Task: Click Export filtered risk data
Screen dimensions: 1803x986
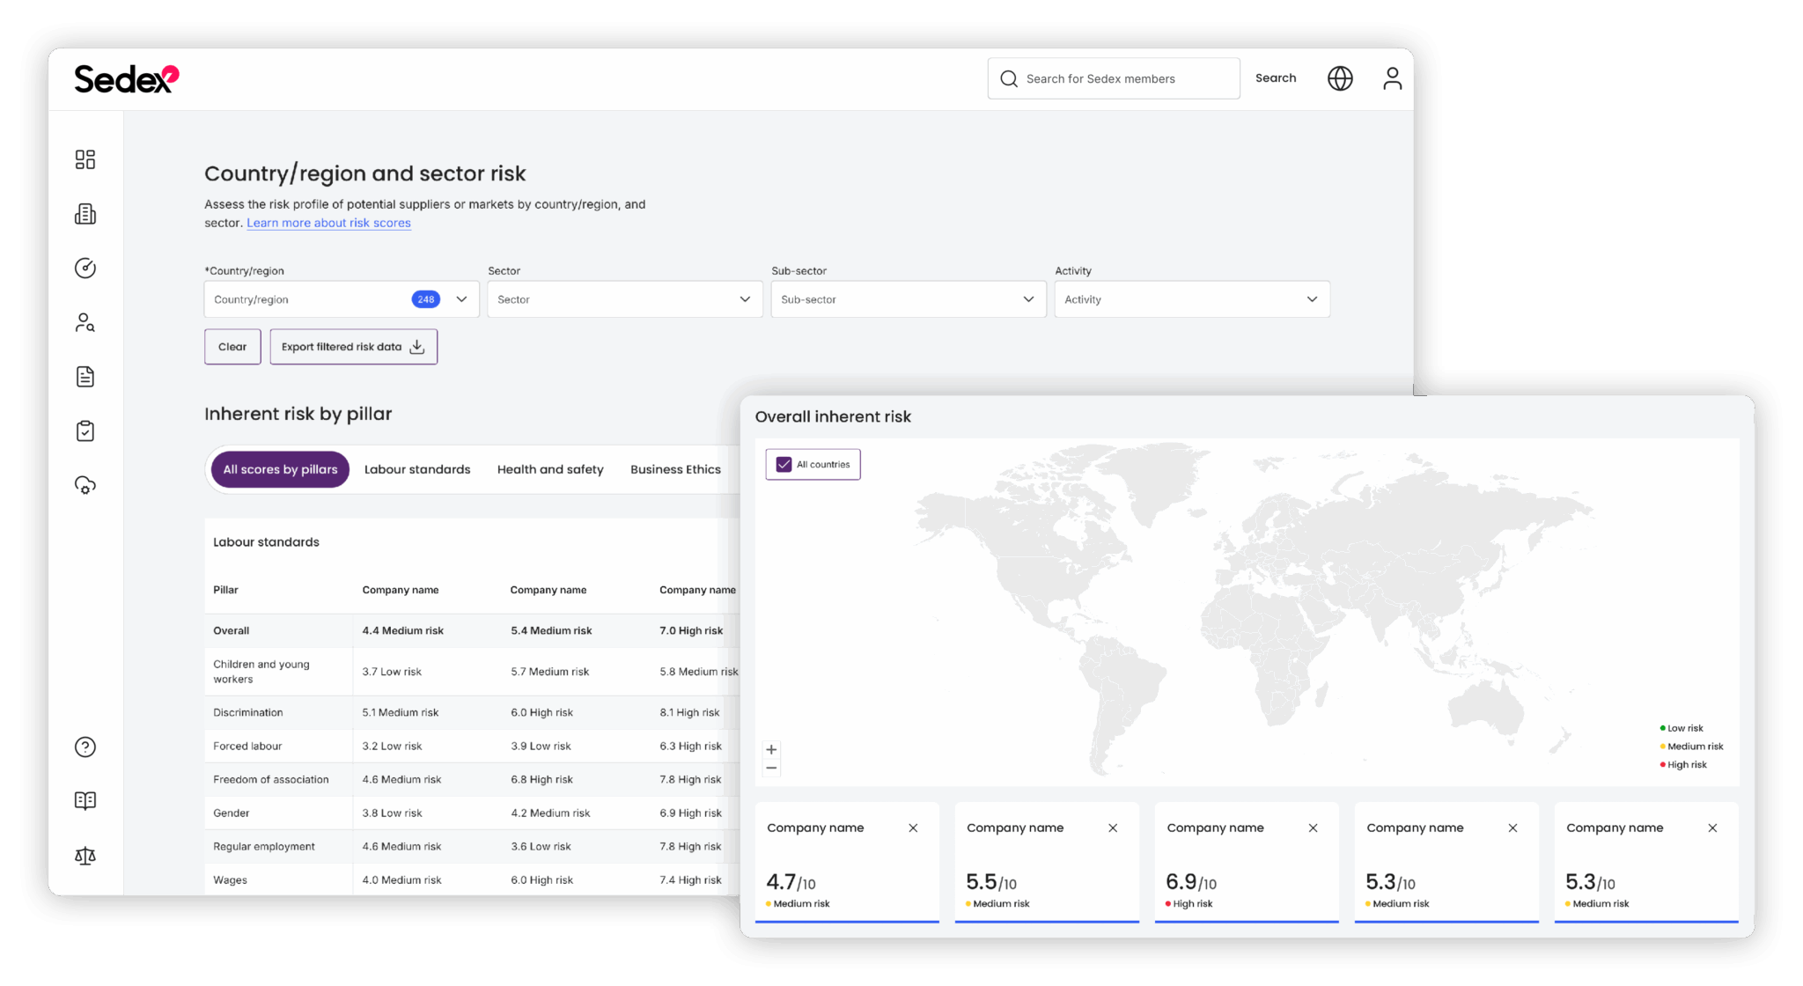Action: coord(353,346)
